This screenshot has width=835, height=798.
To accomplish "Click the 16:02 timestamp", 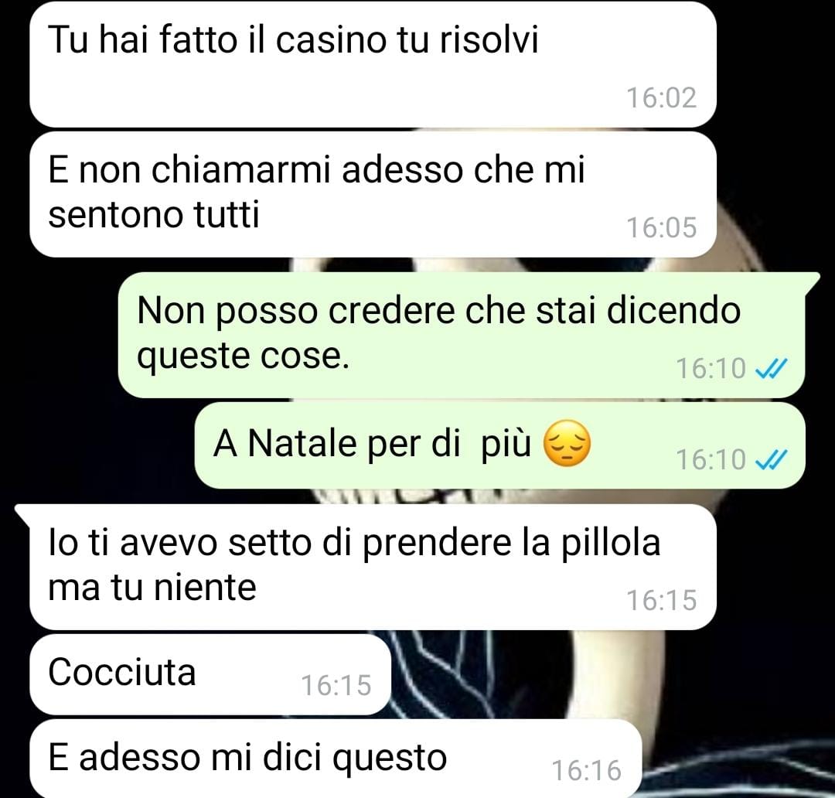I will coord(661,98).
